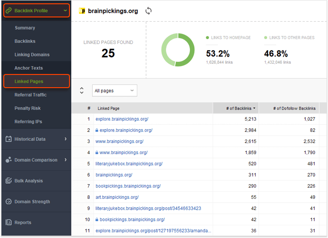Open Referring IPs section

coord(28,122)
